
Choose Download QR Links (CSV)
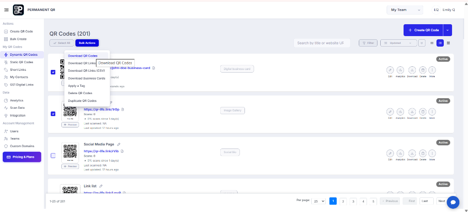pyautogui.click(x=86, y=71)
